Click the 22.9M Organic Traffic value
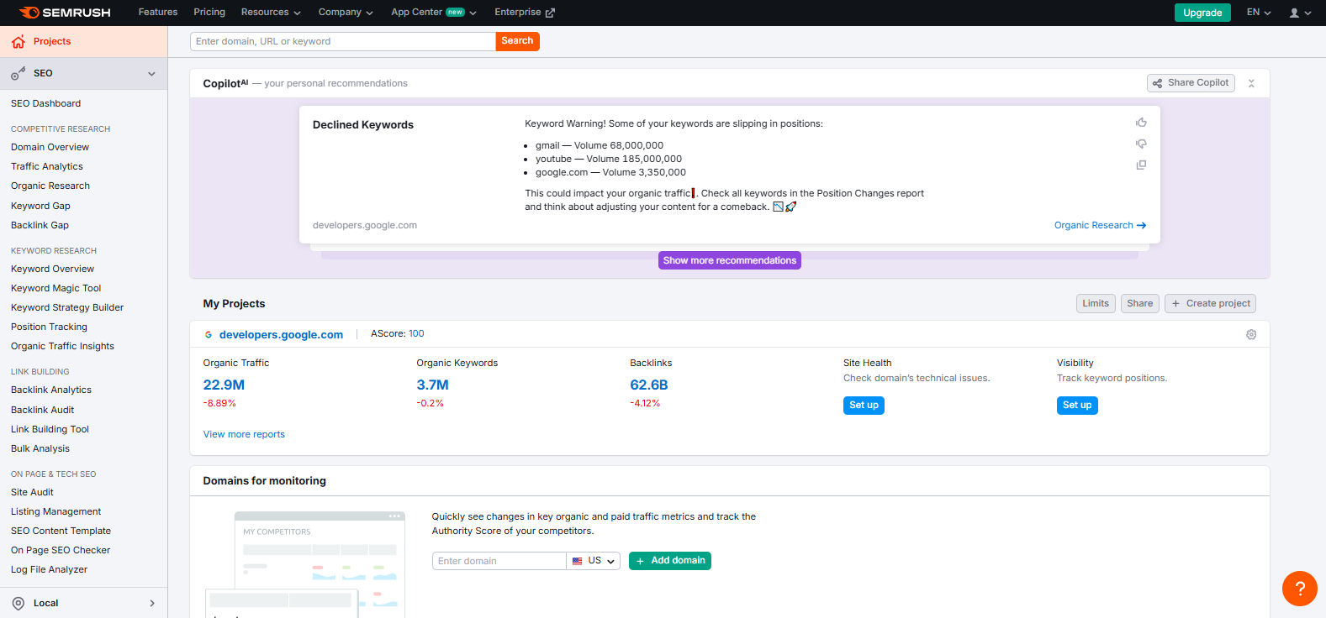The image size is (1326, 618). pos(224,385)
